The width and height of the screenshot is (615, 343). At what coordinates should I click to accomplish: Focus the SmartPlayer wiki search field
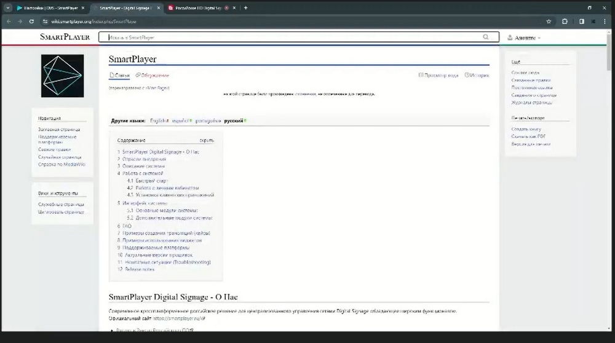(294, 37)
